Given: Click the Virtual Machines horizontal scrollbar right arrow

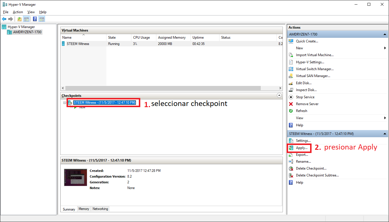Looking at the screenshot, I should click(x=281, y=88).
